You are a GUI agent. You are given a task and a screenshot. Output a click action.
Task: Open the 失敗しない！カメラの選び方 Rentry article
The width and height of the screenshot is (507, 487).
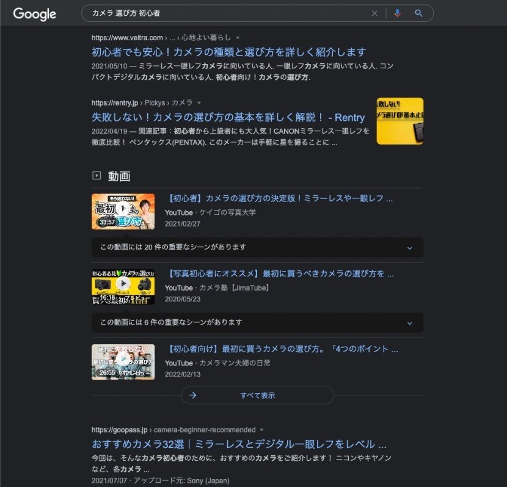pyautogui.click(x=221, y=118)
